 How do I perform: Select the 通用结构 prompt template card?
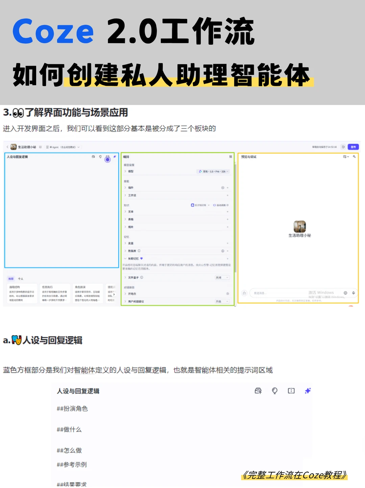(x=22, y=293)
